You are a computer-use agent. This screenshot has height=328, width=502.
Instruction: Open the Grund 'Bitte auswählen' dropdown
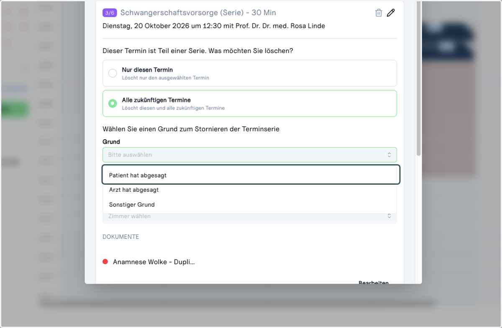click(250, 155)
